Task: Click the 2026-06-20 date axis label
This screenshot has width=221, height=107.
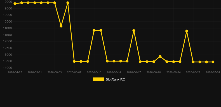Action: click(154, 72)
